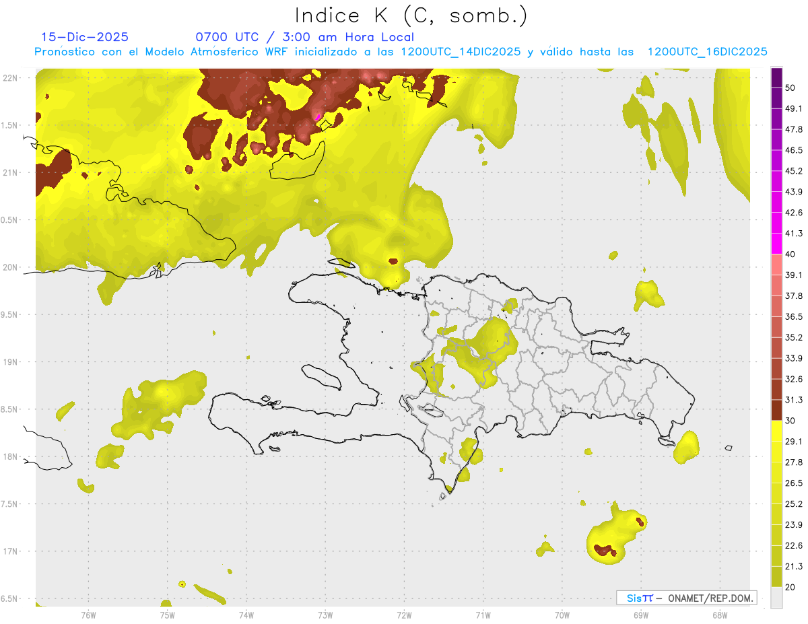Viewport: 808px width, 624px height.
Task: Click legend value "23.9"
Action: (x=794, y=525)
